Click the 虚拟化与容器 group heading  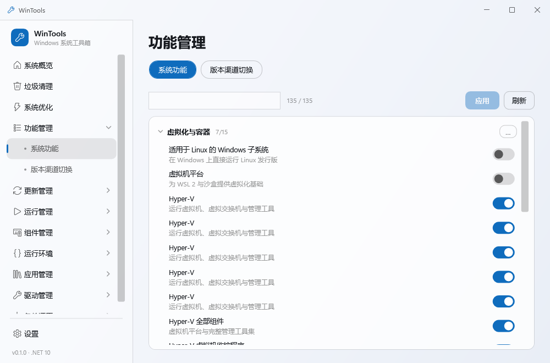click(189, 132)
